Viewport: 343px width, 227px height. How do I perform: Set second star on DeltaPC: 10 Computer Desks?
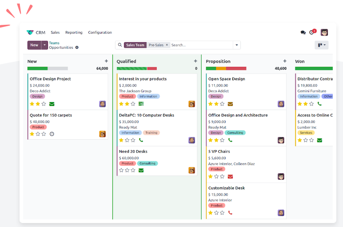pos(127,140)
